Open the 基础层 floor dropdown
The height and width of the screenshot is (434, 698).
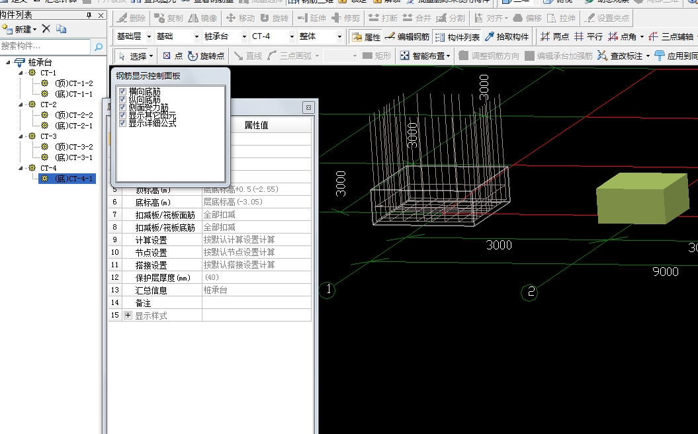tap(149, 37)
